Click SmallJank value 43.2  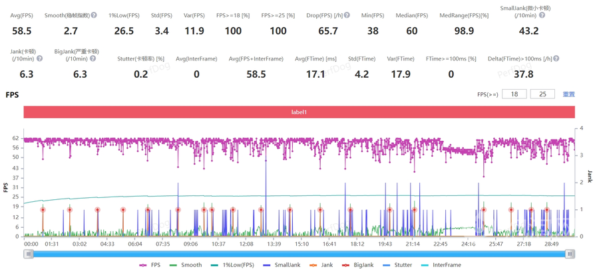tap(528, 31)
